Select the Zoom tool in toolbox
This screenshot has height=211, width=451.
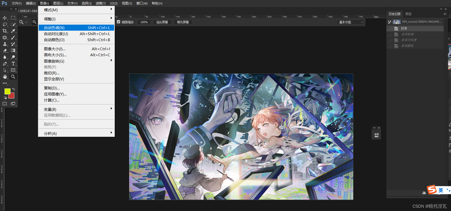click(13, 77)
